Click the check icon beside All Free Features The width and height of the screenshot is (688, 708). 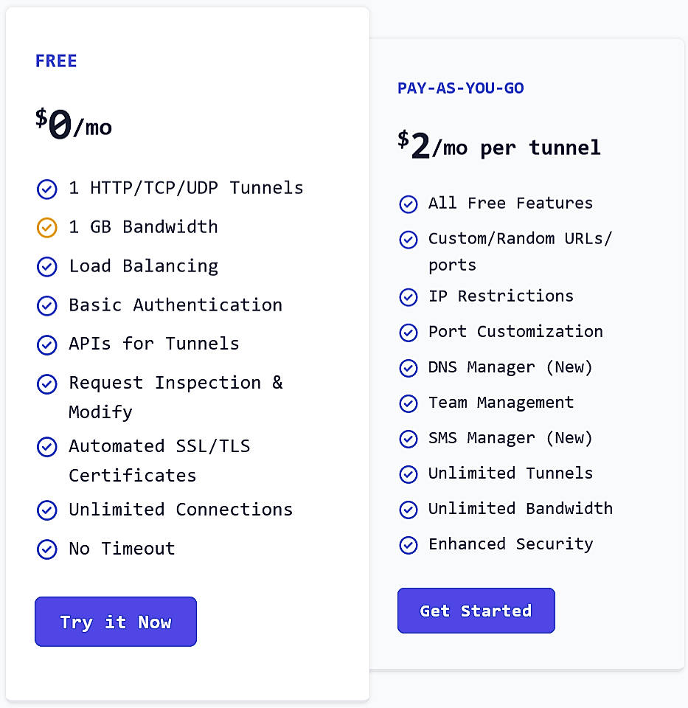(x=409, y=204)
